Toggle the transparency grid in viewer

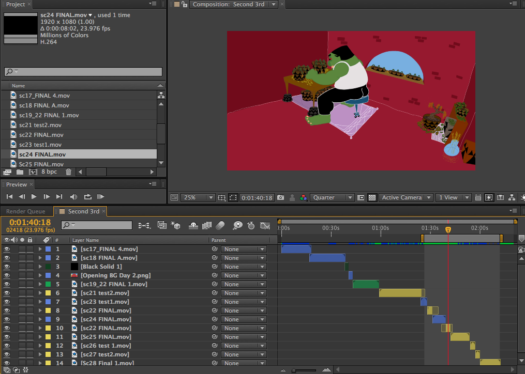pos(372,198)
